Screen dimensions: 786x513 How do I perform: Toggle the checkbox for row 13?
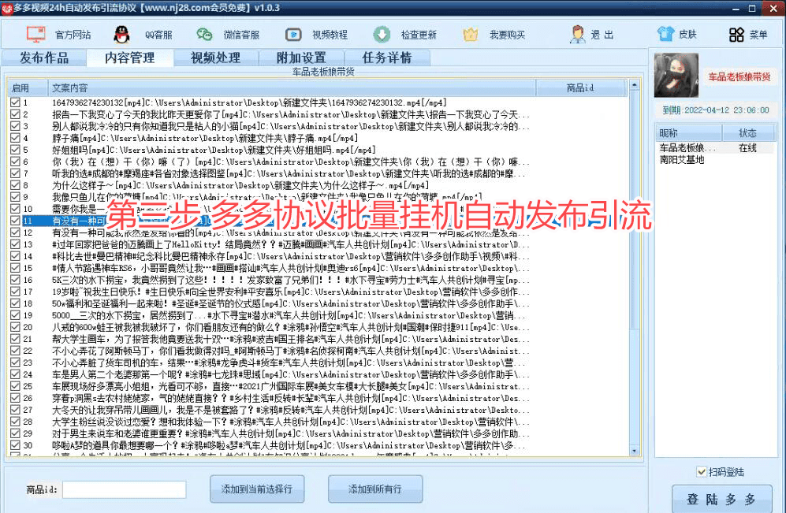pyautogui.click(x=15, y=244)
